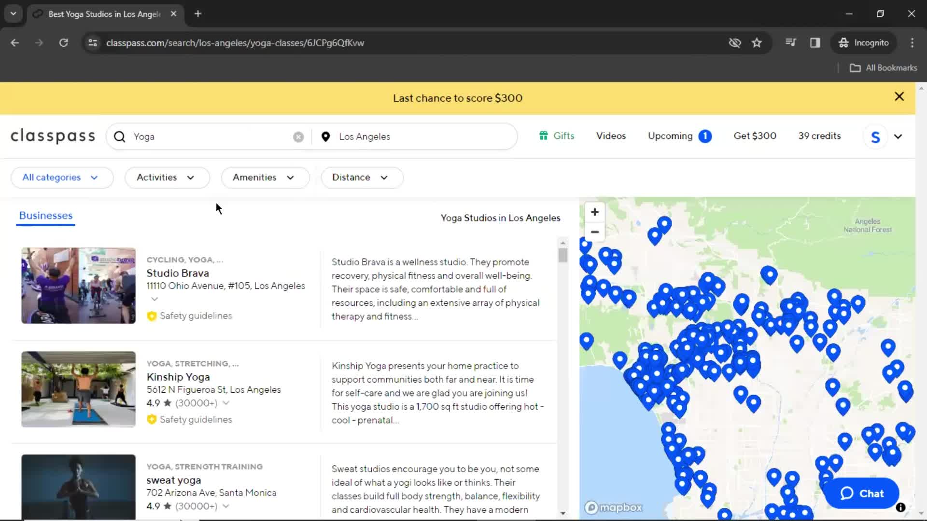This screenshot has height=521, width=927.
Task: Click results list scrollbar thumb
Action: [x=562, y=255]
